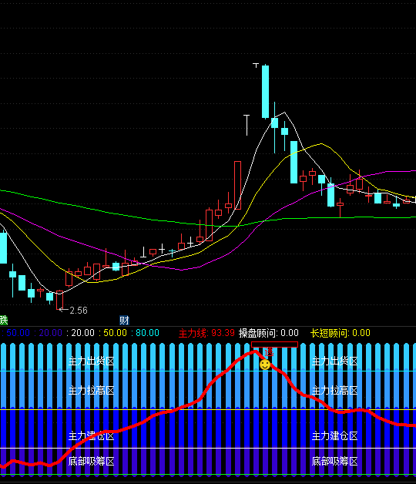Image resolution: width=416 pixels, height=484 pixels.
Task: Click the yellow smiley face signal icon
Action: click(265, 365)
